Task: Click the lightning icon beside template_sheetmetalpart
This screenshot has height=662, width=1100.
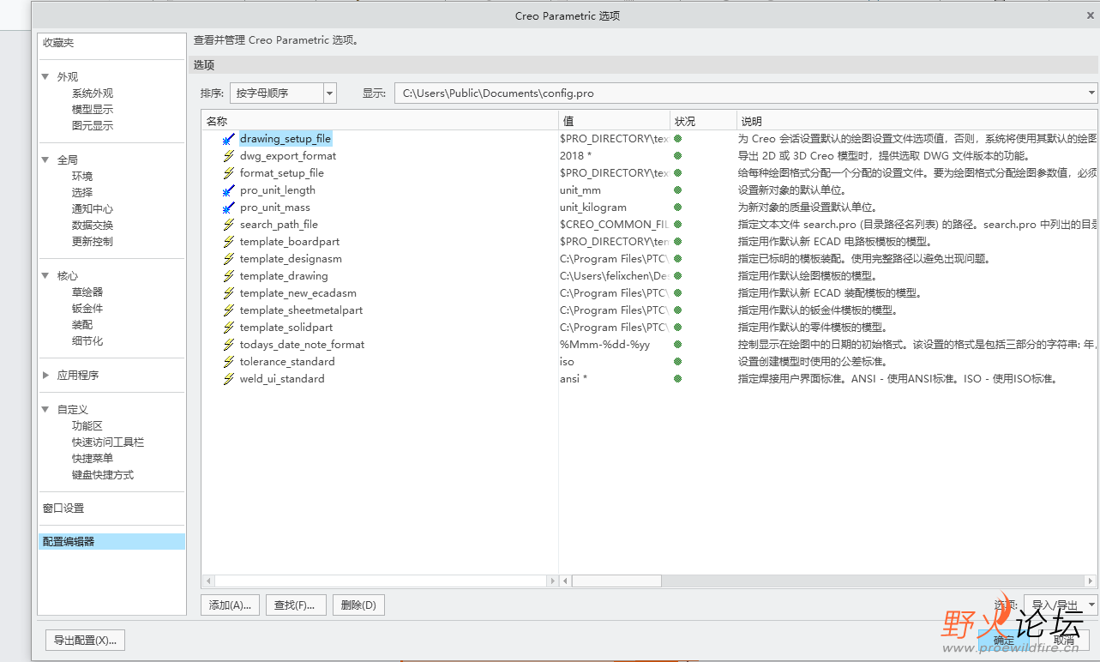Action: [x=228, y=310]
